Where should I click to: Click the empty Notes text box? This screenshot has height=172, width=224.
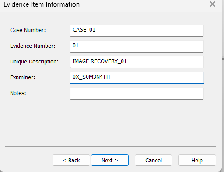(x=137, y=94)
